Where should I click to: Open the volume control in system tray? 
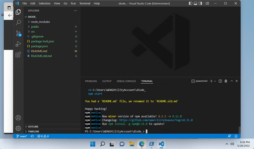click(x=232, y=144)
